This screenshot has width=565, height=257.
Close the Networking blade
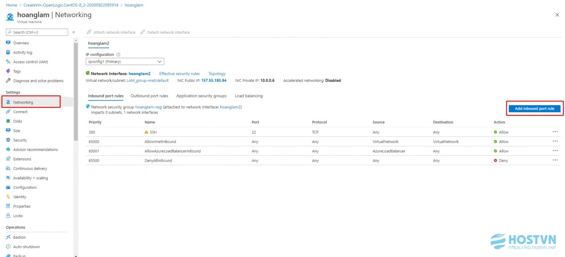pyautogui.click(x=557, y=15)
